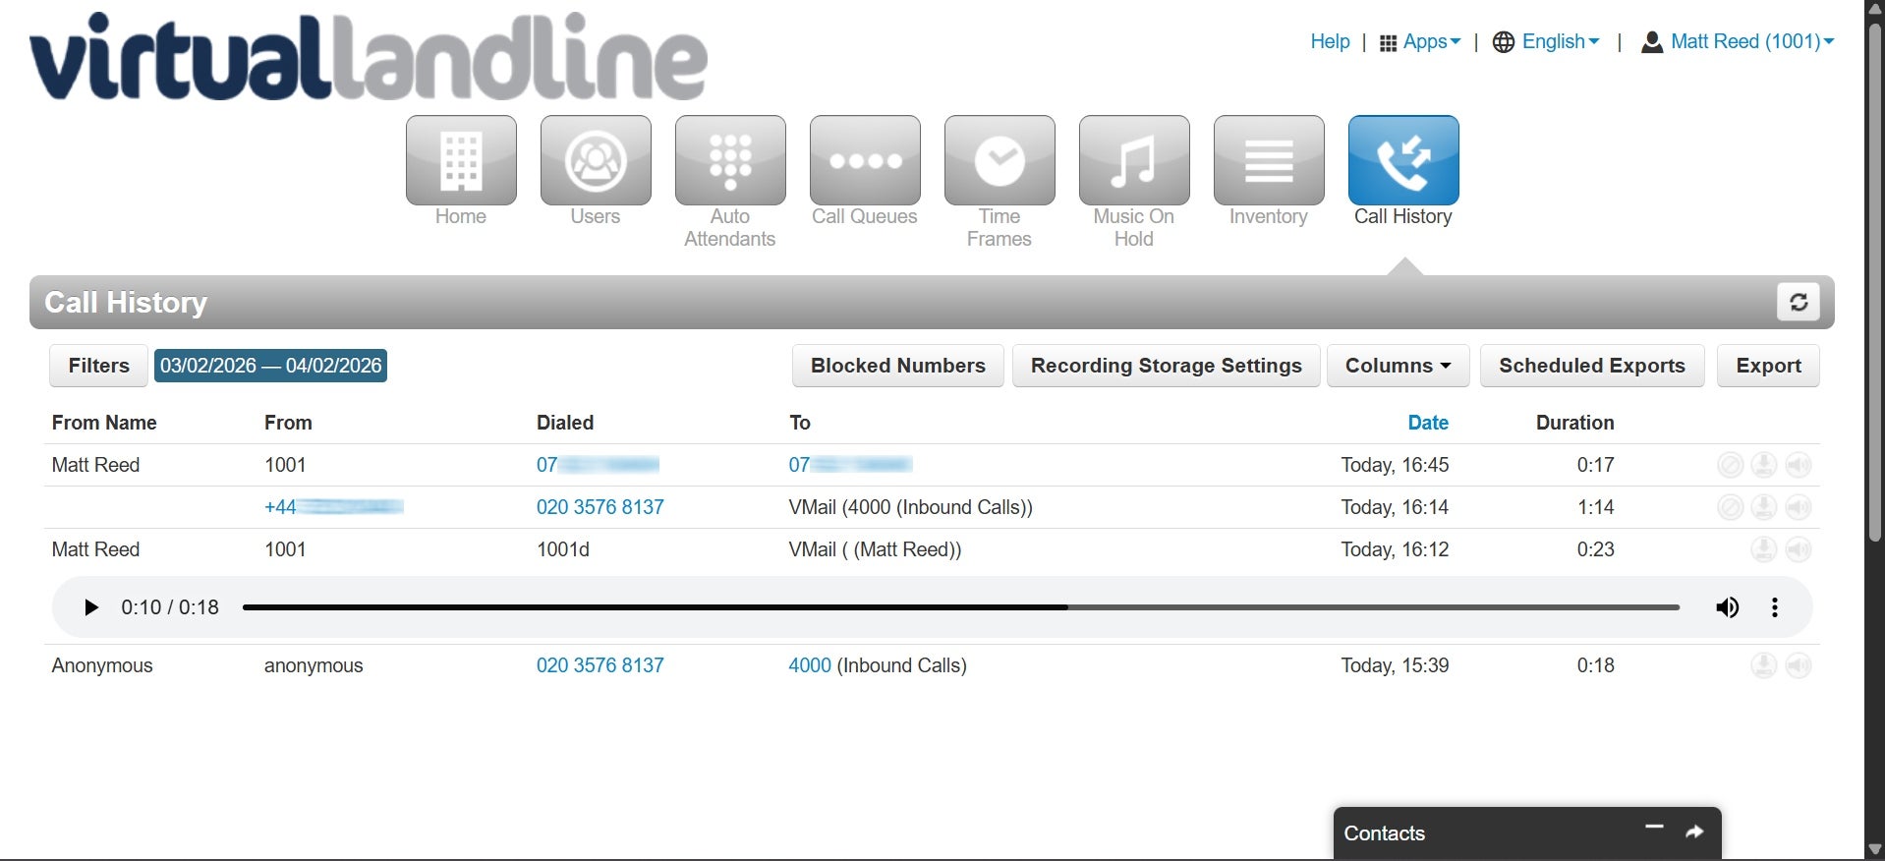Click the virtuallandline logo
This screenshot has height=861, width=1885.
point(369,56)
